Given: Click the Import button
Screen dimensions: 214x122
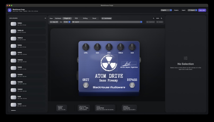Looking at the screenshot, I should [183, 10].
